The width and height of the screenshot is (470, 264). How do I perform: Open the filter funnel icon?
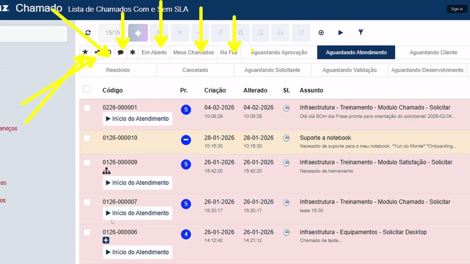(361, 32)
